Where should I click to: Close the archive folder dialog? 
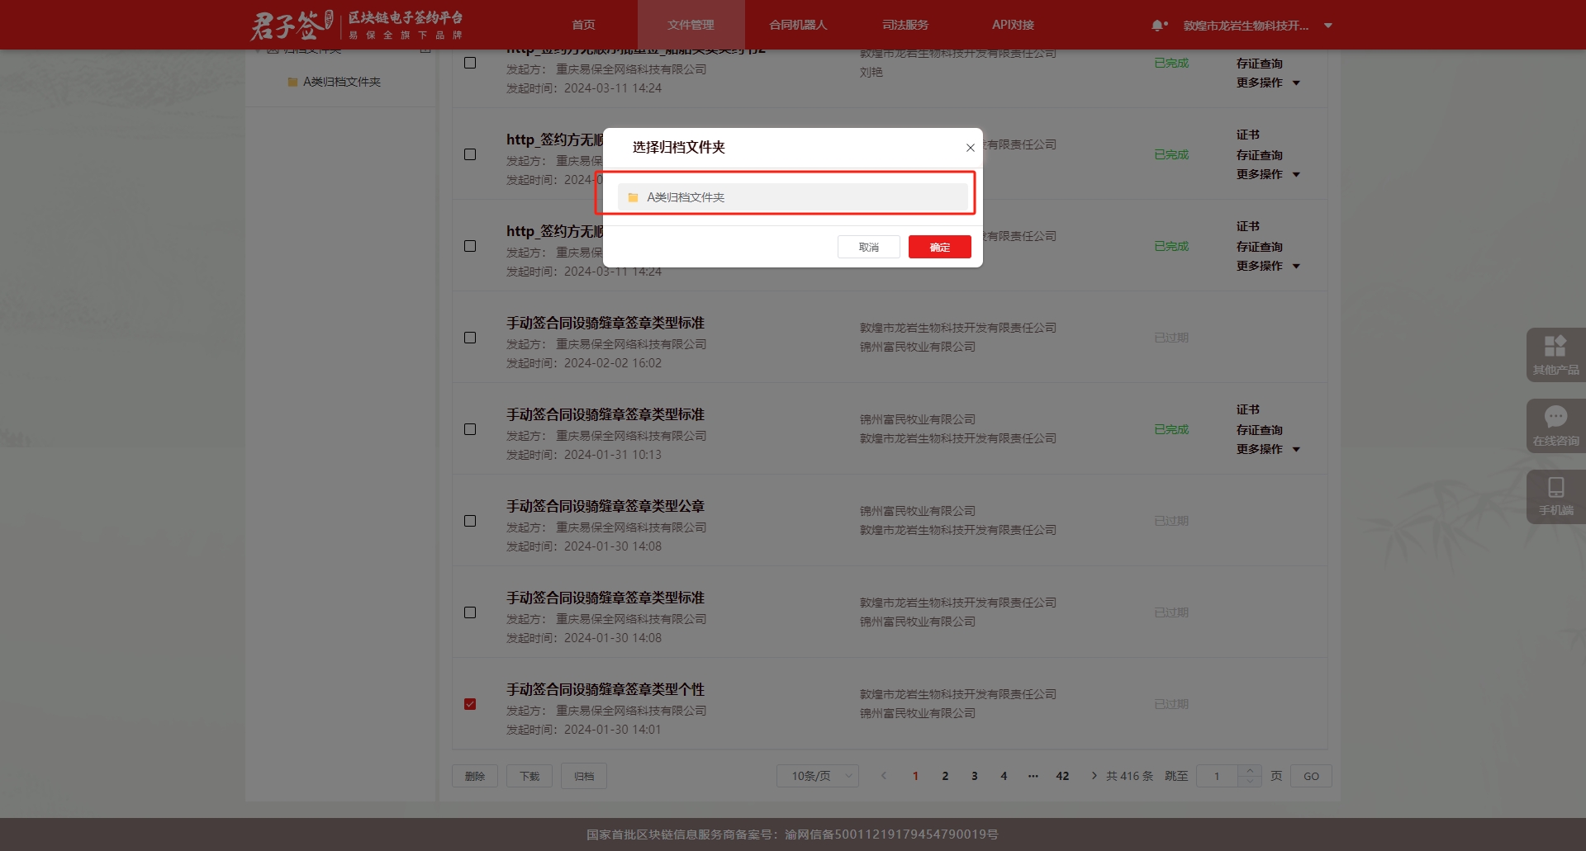pos(970,148)
